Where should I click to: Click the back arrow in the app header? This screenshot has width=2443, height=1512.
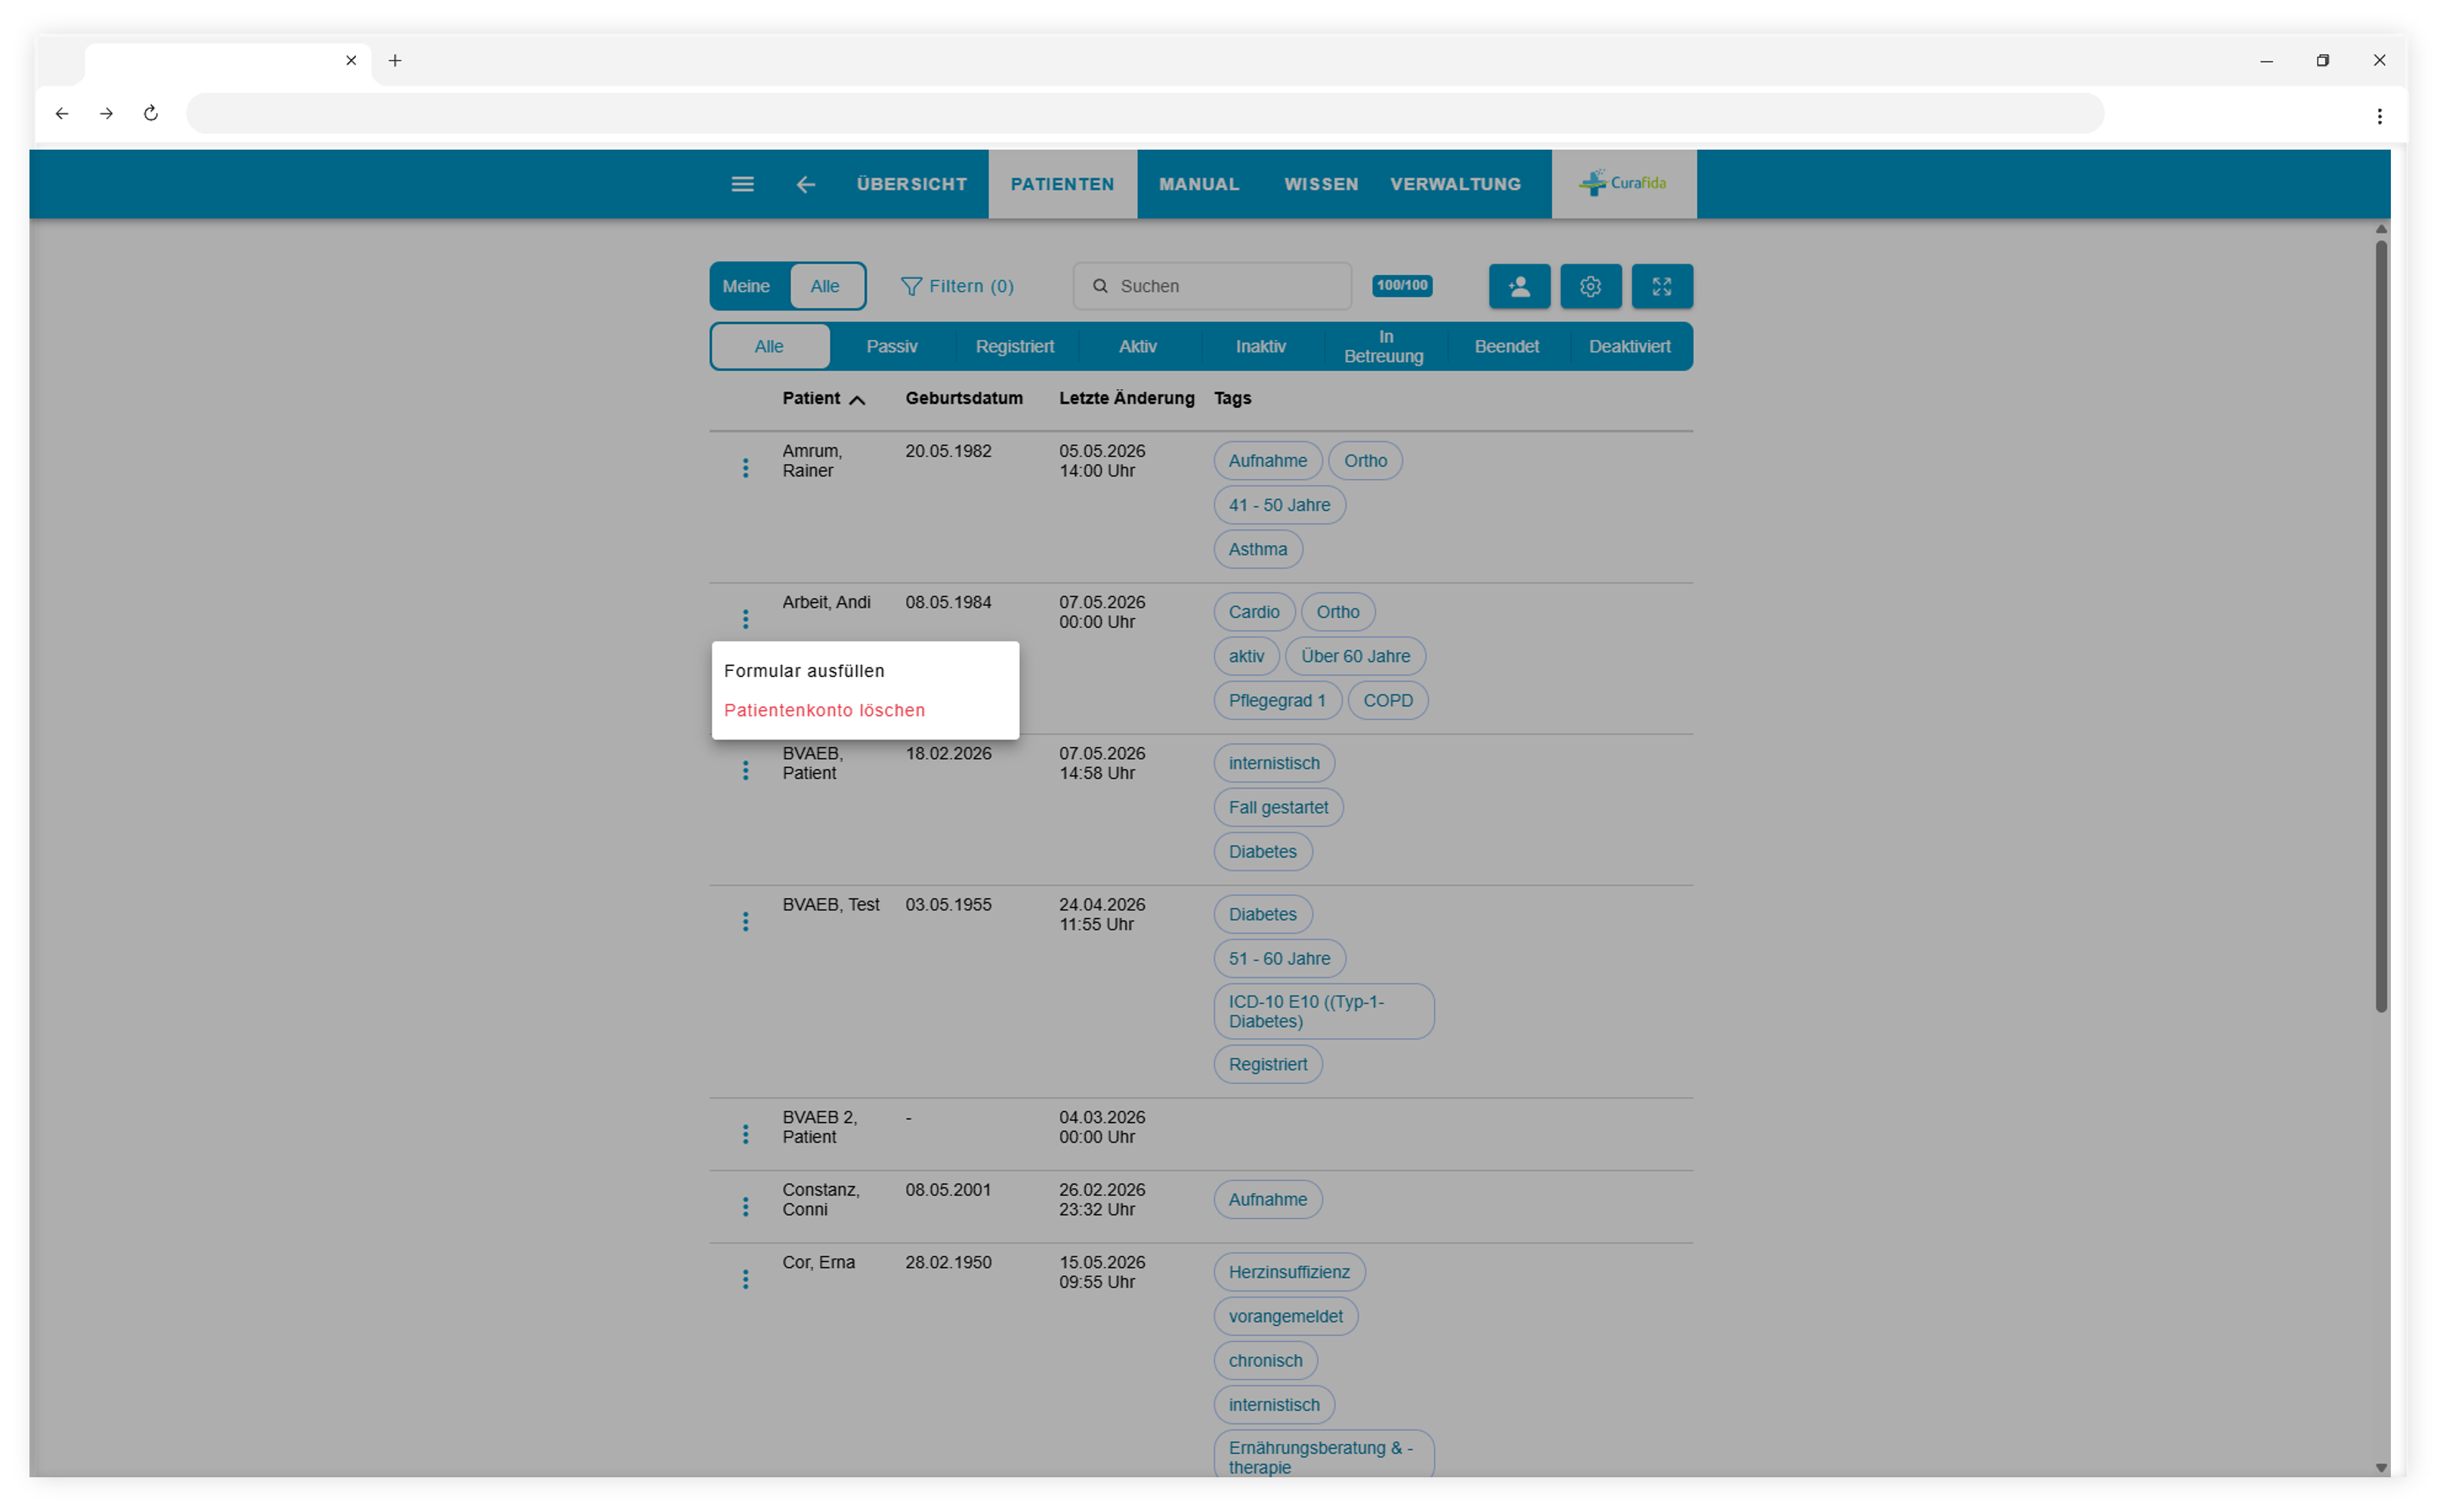tap(805, 185)
